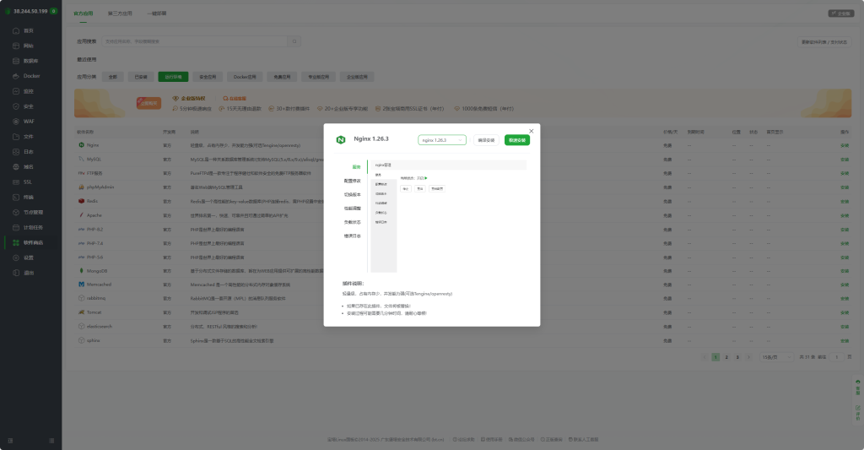Open 终端 in the left sidebar
Screen dimensions: 864x450
(28, 198)
